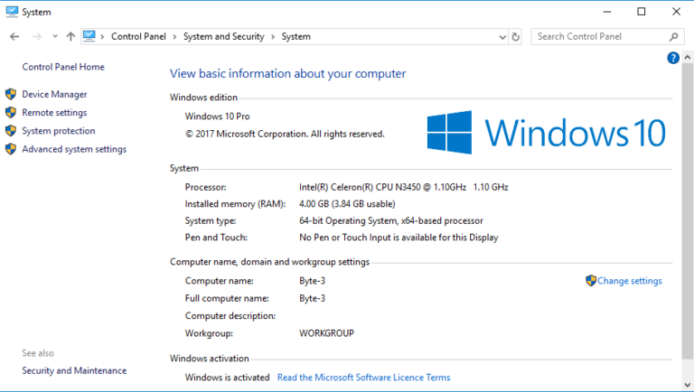Open Device Manager link
Viewport: 694px width, 392px height.
54,94
